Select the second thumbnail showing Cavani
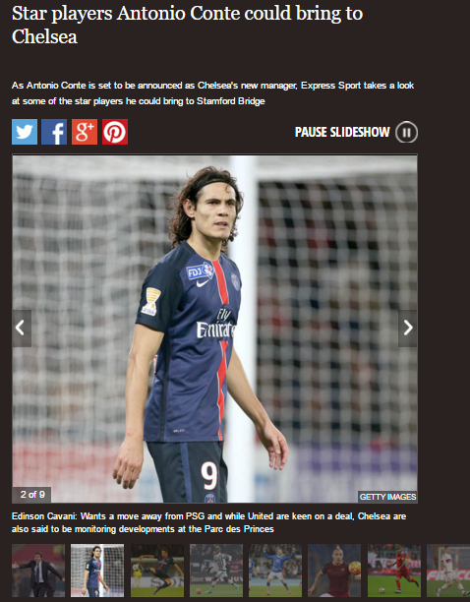The width and height of the screenshot is (470, 602). (x=97, y=571)
